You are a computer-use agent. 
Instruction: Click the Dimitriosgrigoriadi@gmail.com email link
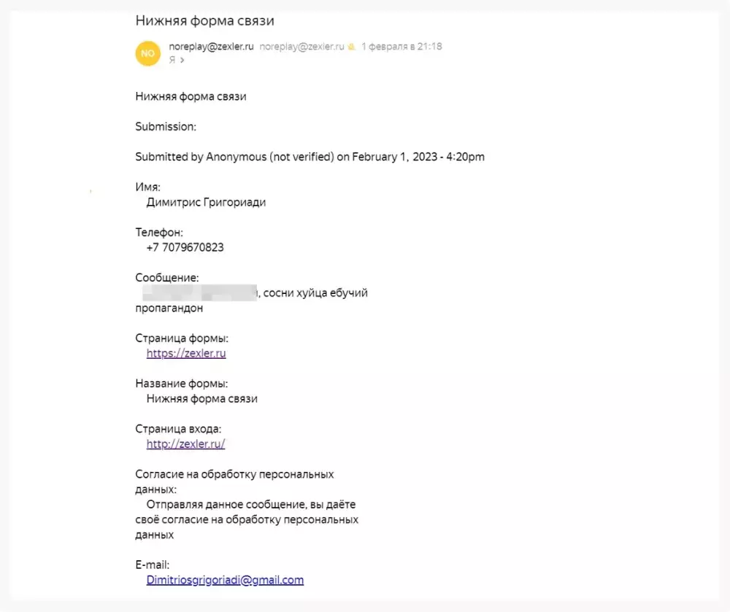225,580
